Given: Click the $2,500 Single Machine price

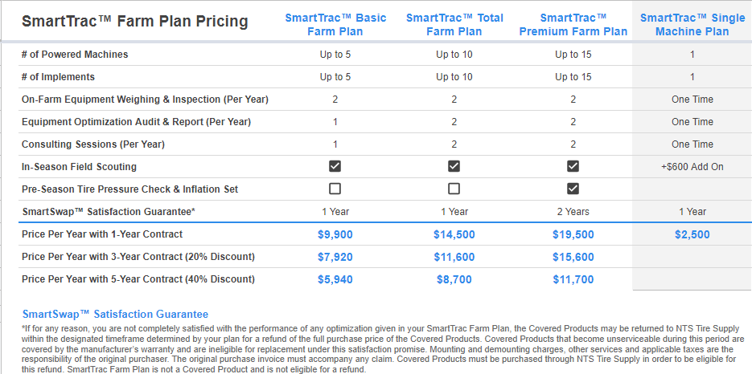Looking at the screenshot, I should click(x=692, y=234).
